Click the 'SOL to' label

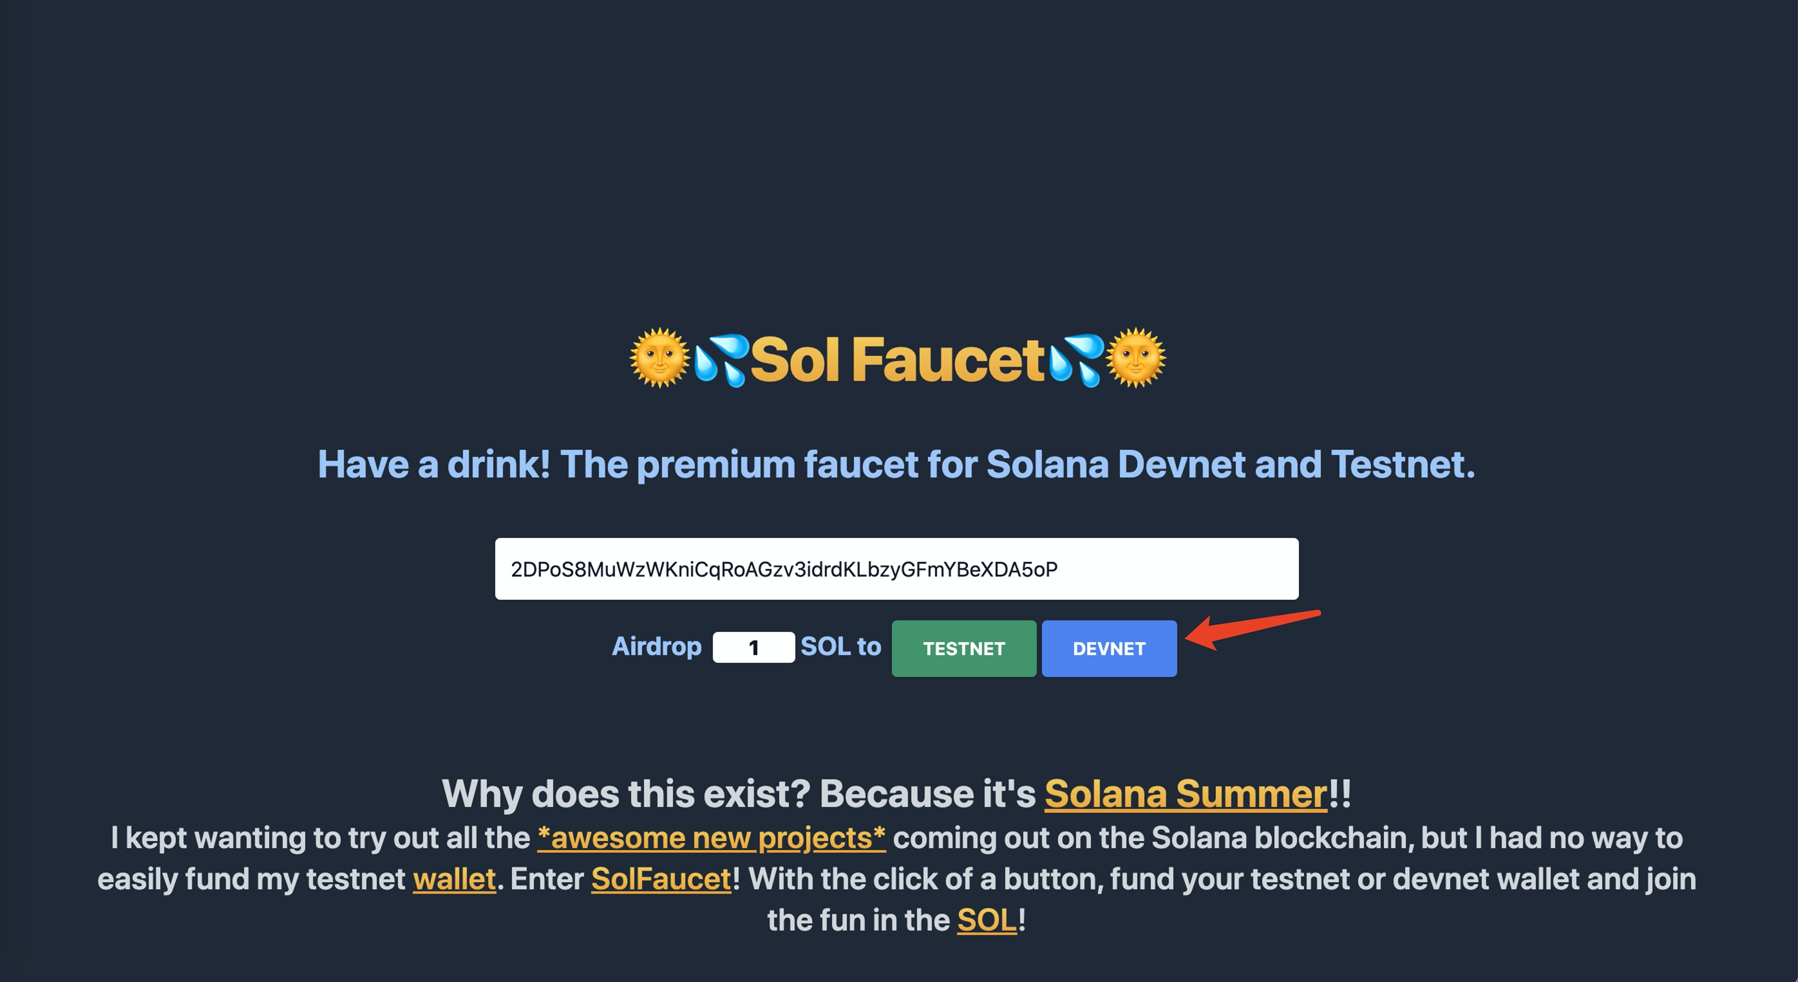[840, 647]
